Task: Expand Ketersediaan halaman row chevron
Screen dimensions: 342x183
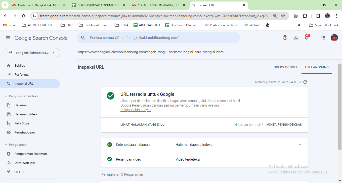Action: (300, 145)
